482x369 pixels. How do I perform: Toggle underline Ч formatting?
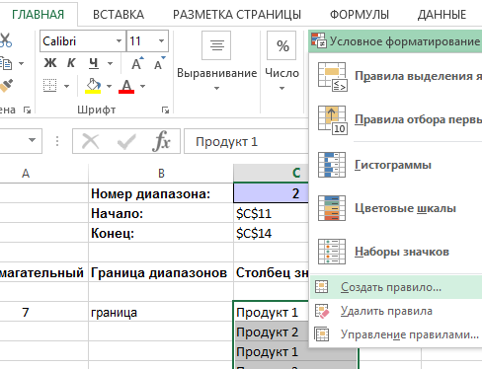tap(94, 63)
